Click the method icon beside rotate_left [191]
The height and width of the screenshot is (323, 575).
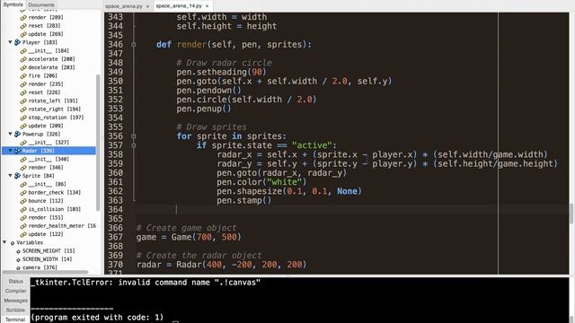click(23, 100)
